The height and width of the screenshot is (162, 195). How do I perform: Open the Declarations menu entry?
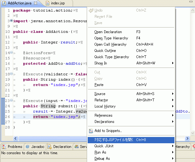(131, 121)
